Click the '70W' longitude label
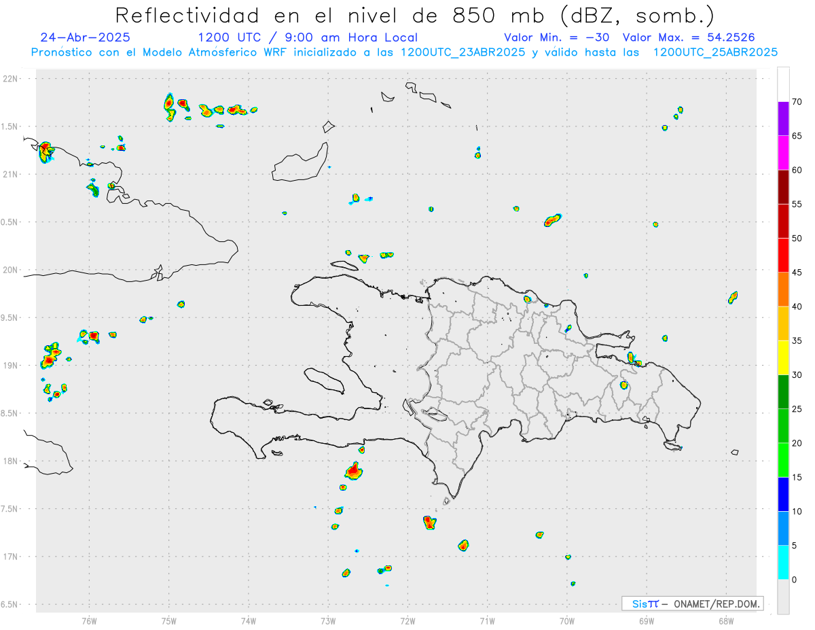Image resolution: width=815 pixels, height=630 pixels. point(567,620)
